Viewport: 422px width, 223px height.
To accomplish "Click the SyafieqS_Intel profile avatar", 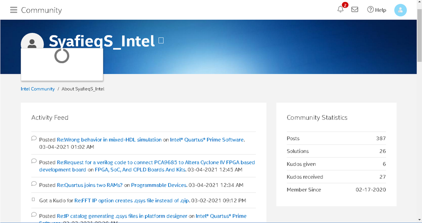I will [32, 41].
